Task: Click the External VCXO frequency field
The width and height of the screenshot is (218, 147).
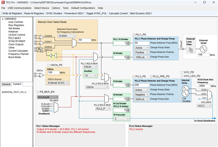Action: coord(204,55)
